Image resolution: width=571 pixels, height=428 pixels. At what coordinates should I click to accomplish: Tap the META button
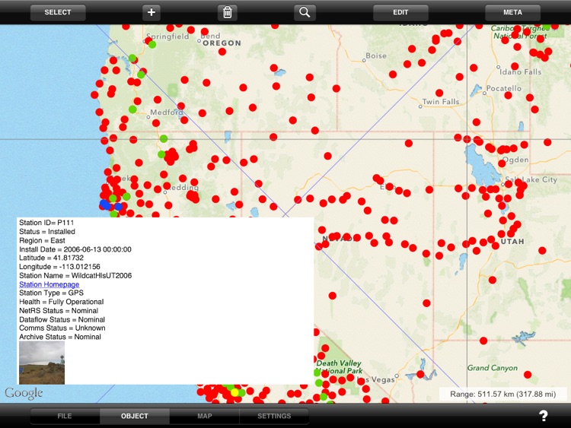pos(512,12)
